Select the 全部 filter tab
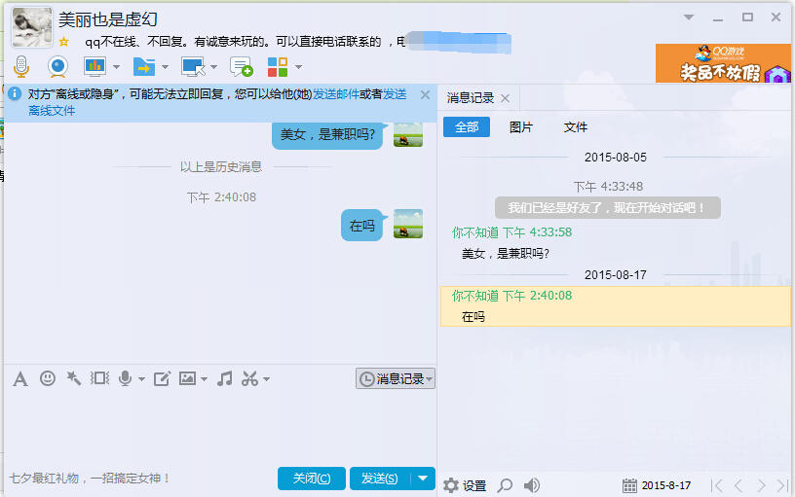 click(467, 127)
